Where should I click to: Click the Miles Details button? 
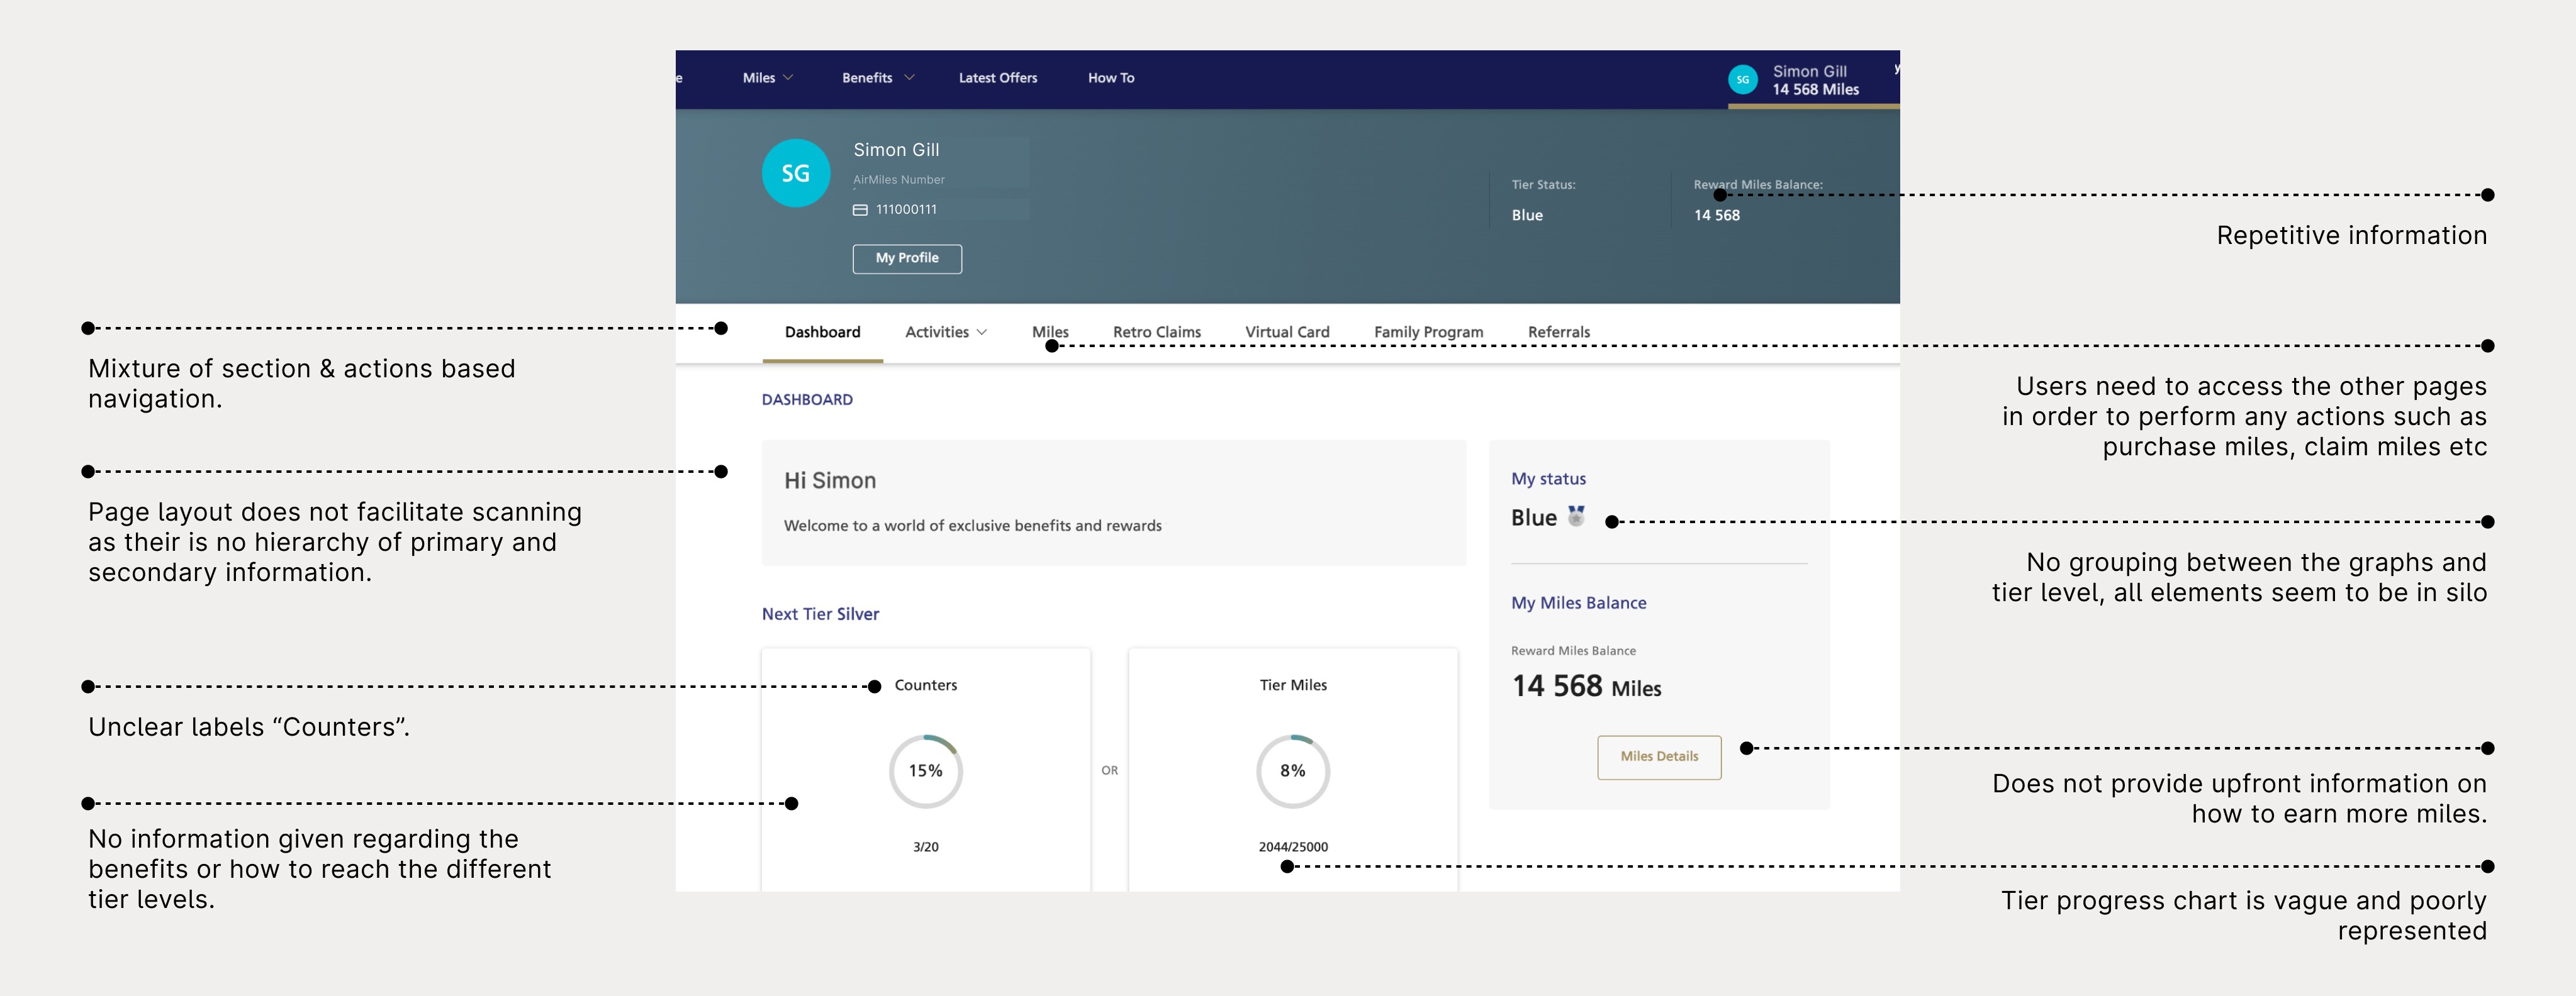(1659, 757)
